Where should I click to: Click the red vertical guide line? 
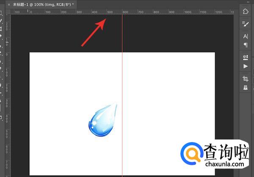(122, 84)
